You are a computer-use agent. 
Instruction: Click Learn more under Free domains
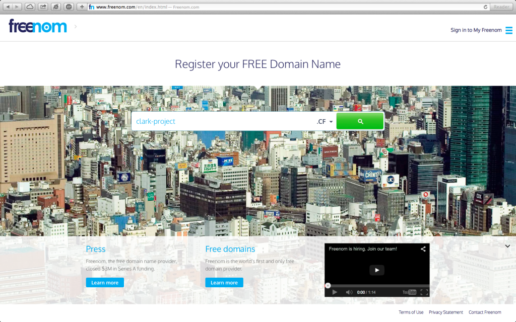click(224, 283)
